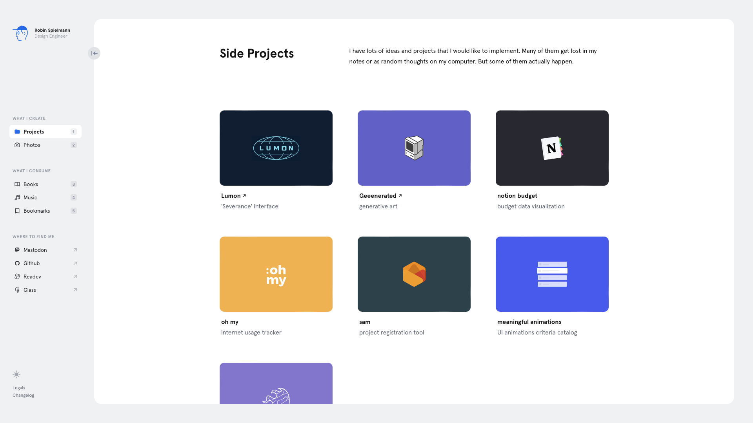
Task: Open the Music section in sidebar
Action: pyautogui.click(x=45, y=197)
